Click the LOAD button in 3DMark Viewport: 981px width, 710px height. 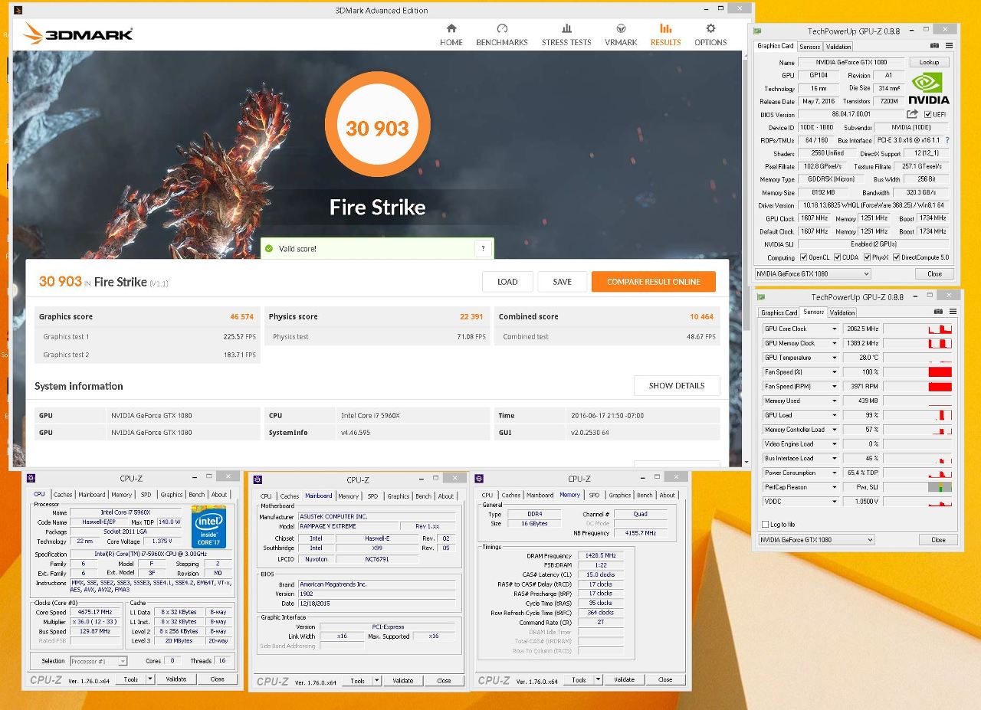tap(507, 282)
